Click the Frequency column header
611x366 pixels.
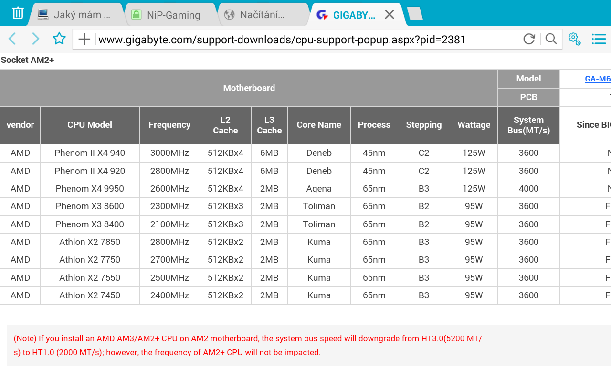point(169,125)
